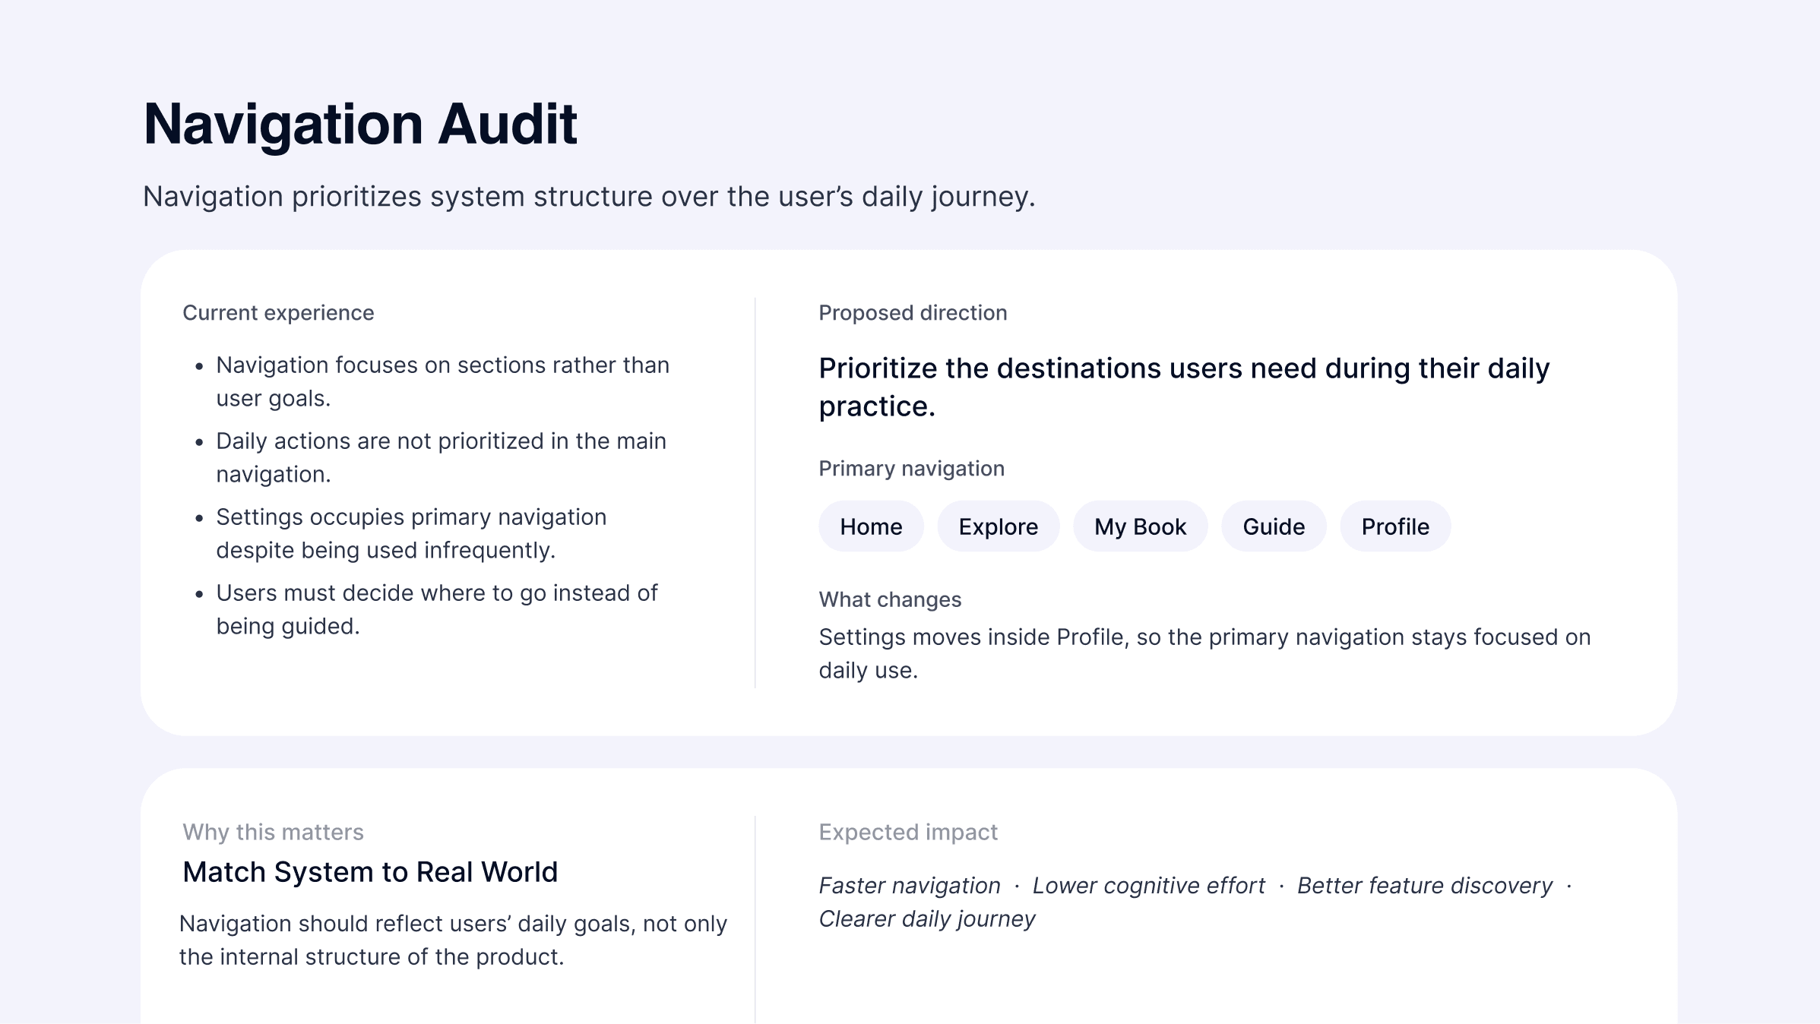Click the Why this matters label
The width and height of the screenshot is (1820, 1024).
(x=273, y=832)
